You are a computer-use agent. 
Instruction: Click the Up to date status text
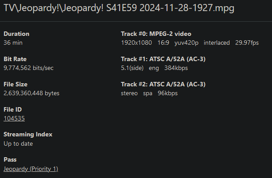pyautogui.click(x=18, y=143)
